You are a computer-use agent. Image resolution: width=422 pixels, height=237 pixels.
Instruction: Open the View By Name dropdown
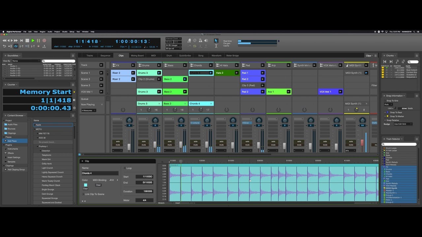[26, 61]
